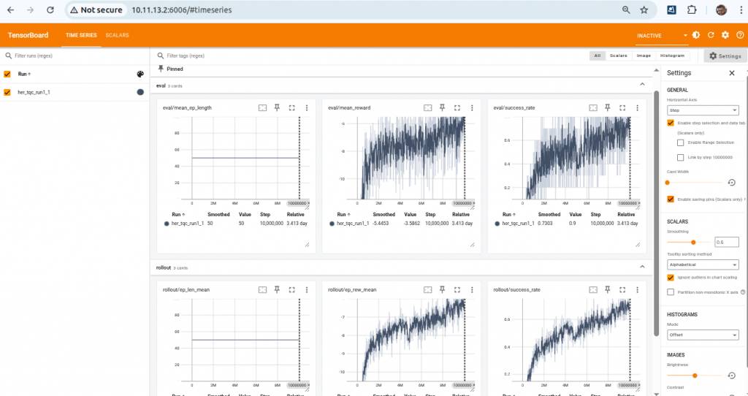
Task: Fit domain on rollout/ep_rew_mean chart
Action: coord(428,289)
